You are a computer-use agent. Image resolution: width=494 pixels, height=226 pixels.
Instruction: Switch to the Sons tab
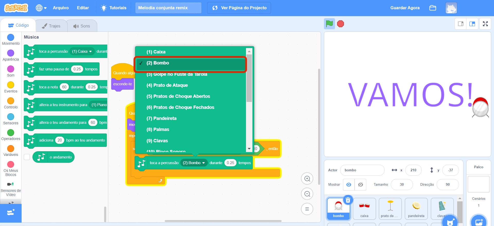click(82, 26)
